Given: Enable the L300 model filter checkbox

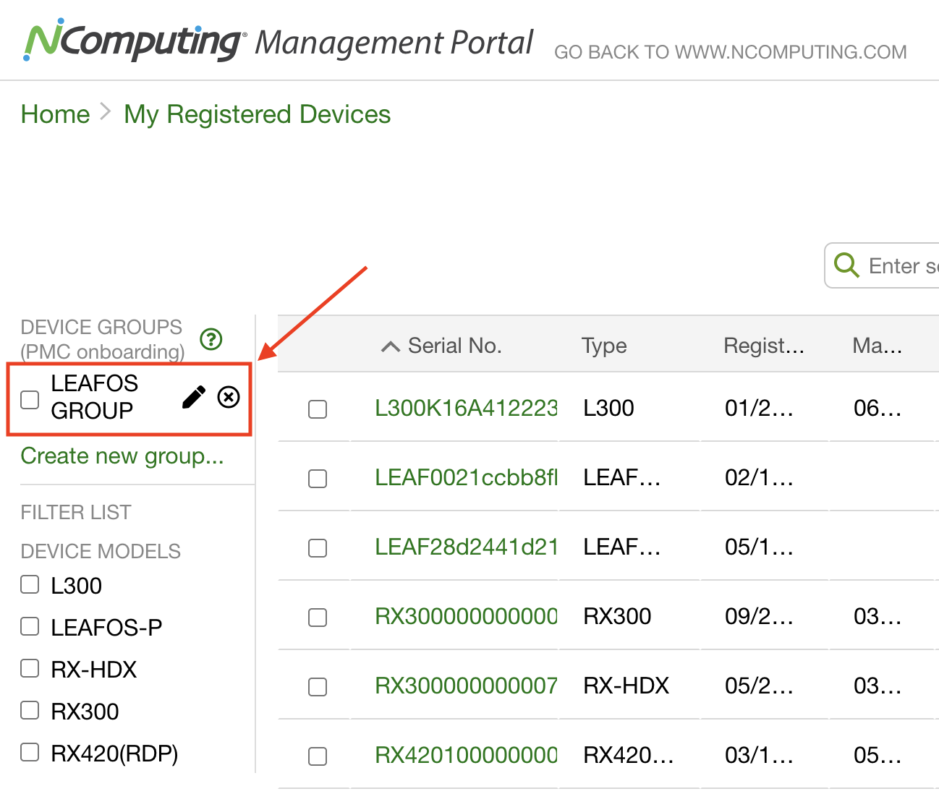Looking at the screenshot, I should 30,584.
